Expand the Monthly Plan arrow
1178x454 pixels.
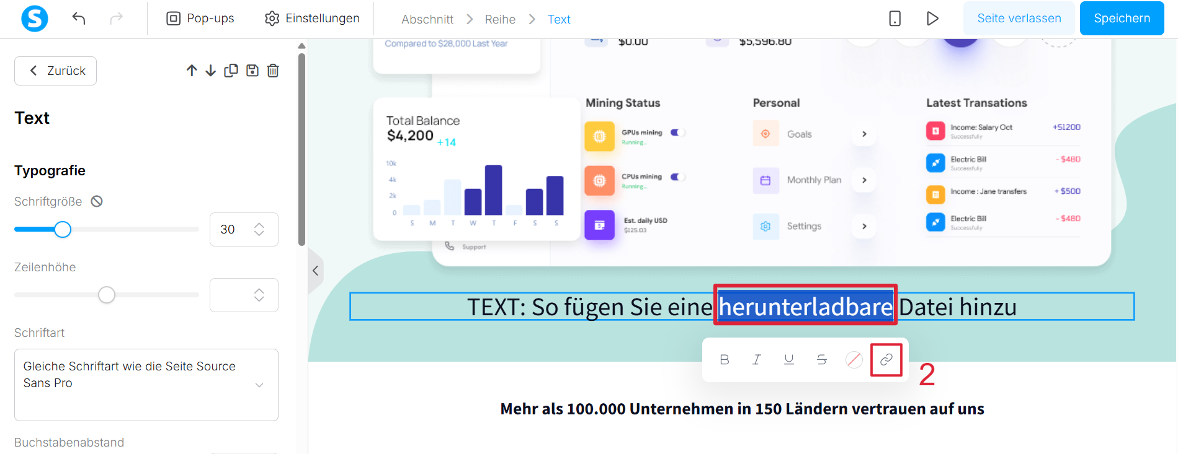pos(864,180)
